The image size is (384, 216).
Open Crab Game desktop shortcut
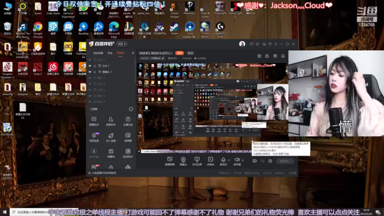53,8
